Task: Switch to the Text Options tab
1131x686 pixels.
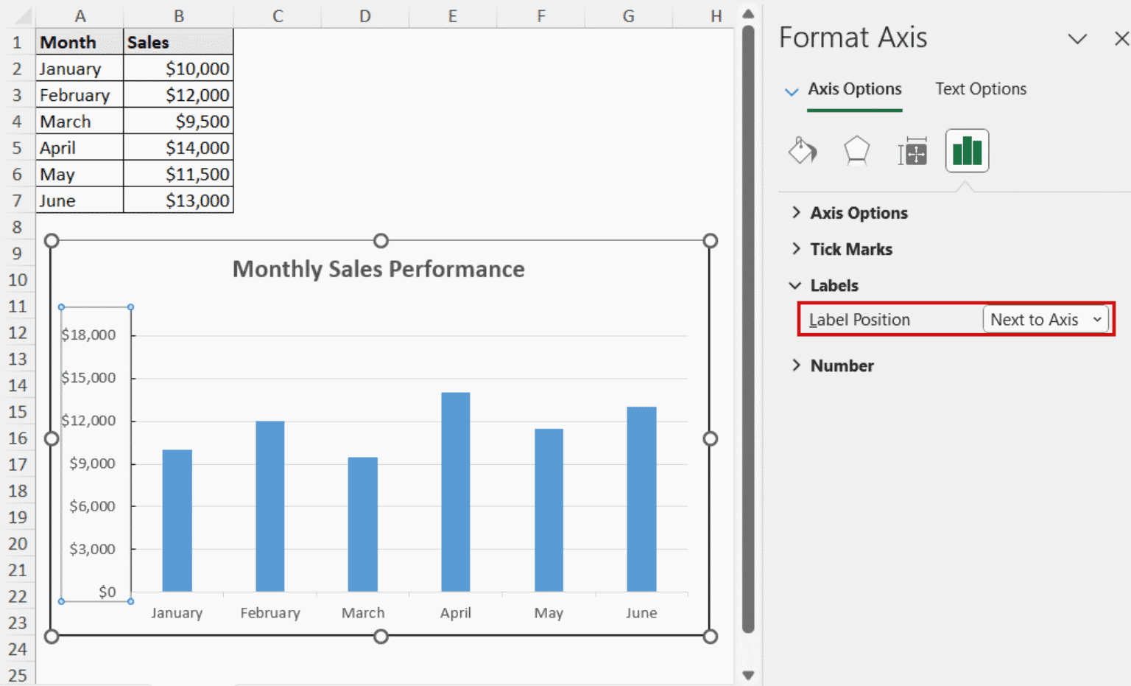Action: point(980,88)
